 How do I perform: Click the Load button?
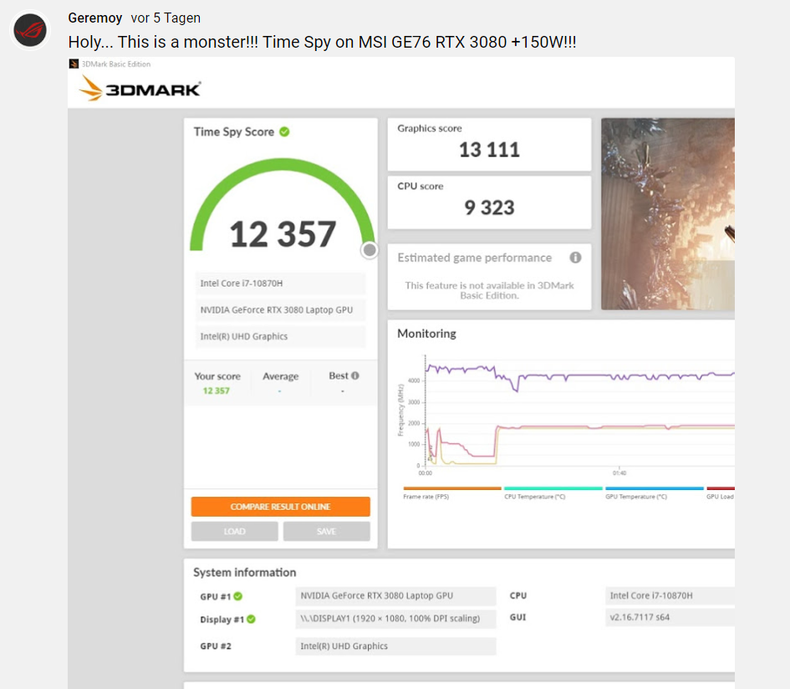click(235, 532)
